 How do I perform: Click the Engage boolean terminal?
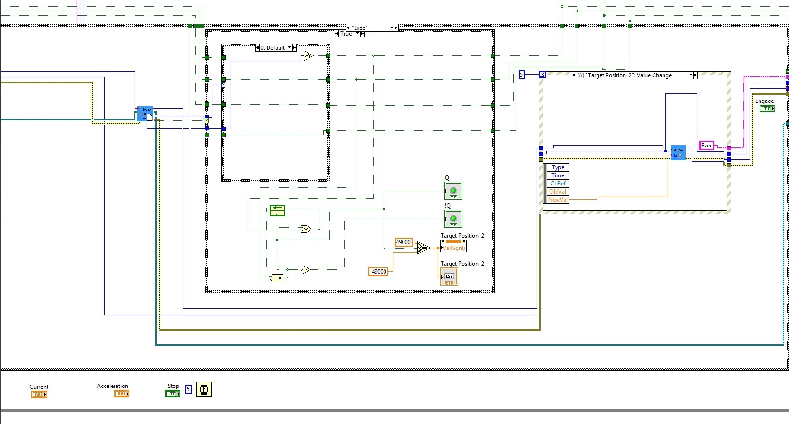point(767,109)
